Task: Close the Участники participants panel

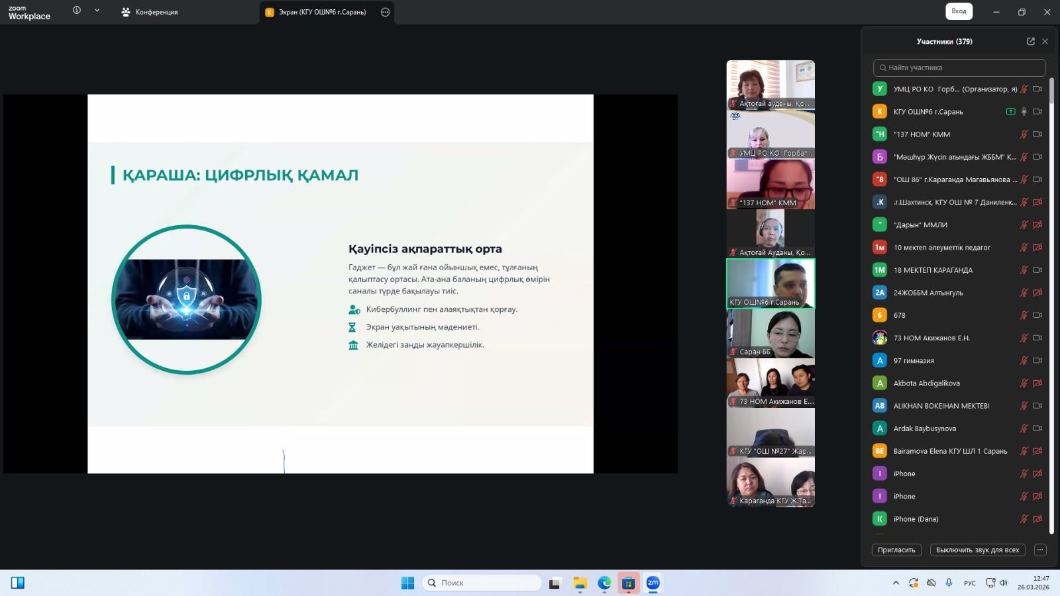Action: click(x=1045, y=41)
